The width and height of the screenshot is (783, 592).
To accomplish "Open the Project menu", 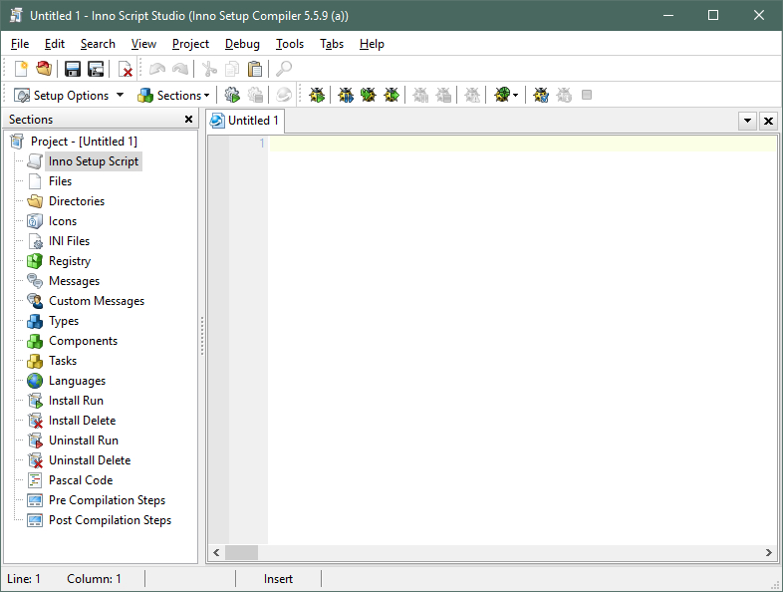I will click(x=190, y=44).
